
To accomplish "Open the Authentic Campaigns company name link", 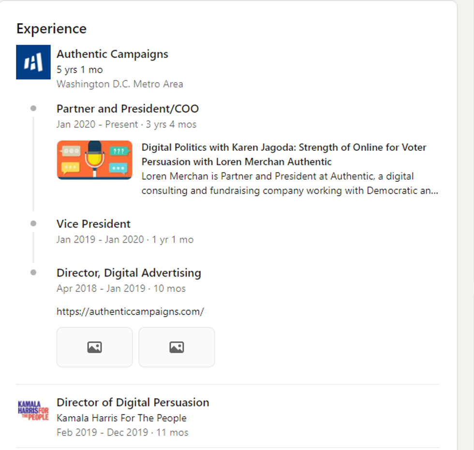I will click(112, 54).
